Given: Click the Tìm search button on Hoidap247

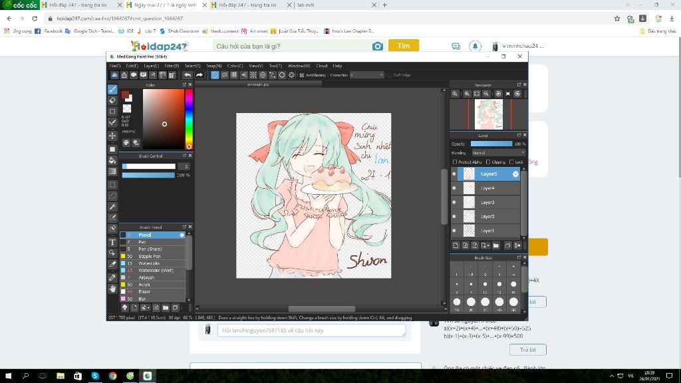Looking at the screenshot, I should click(x=404, y=46).
